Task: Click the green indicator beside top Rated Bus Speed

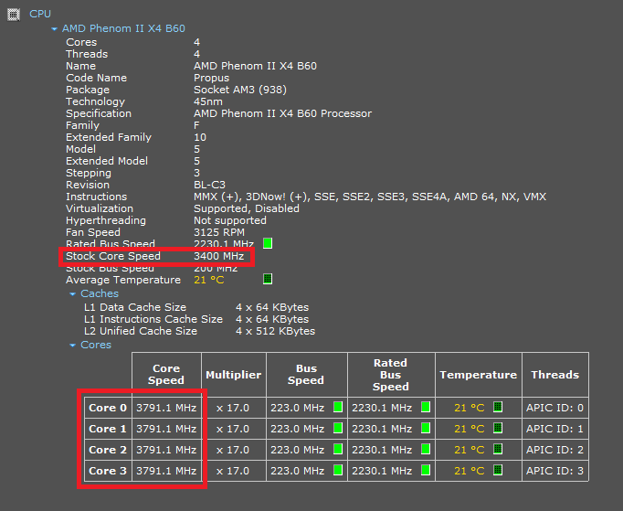Action: pyautogui.click(x=268, y=243)
